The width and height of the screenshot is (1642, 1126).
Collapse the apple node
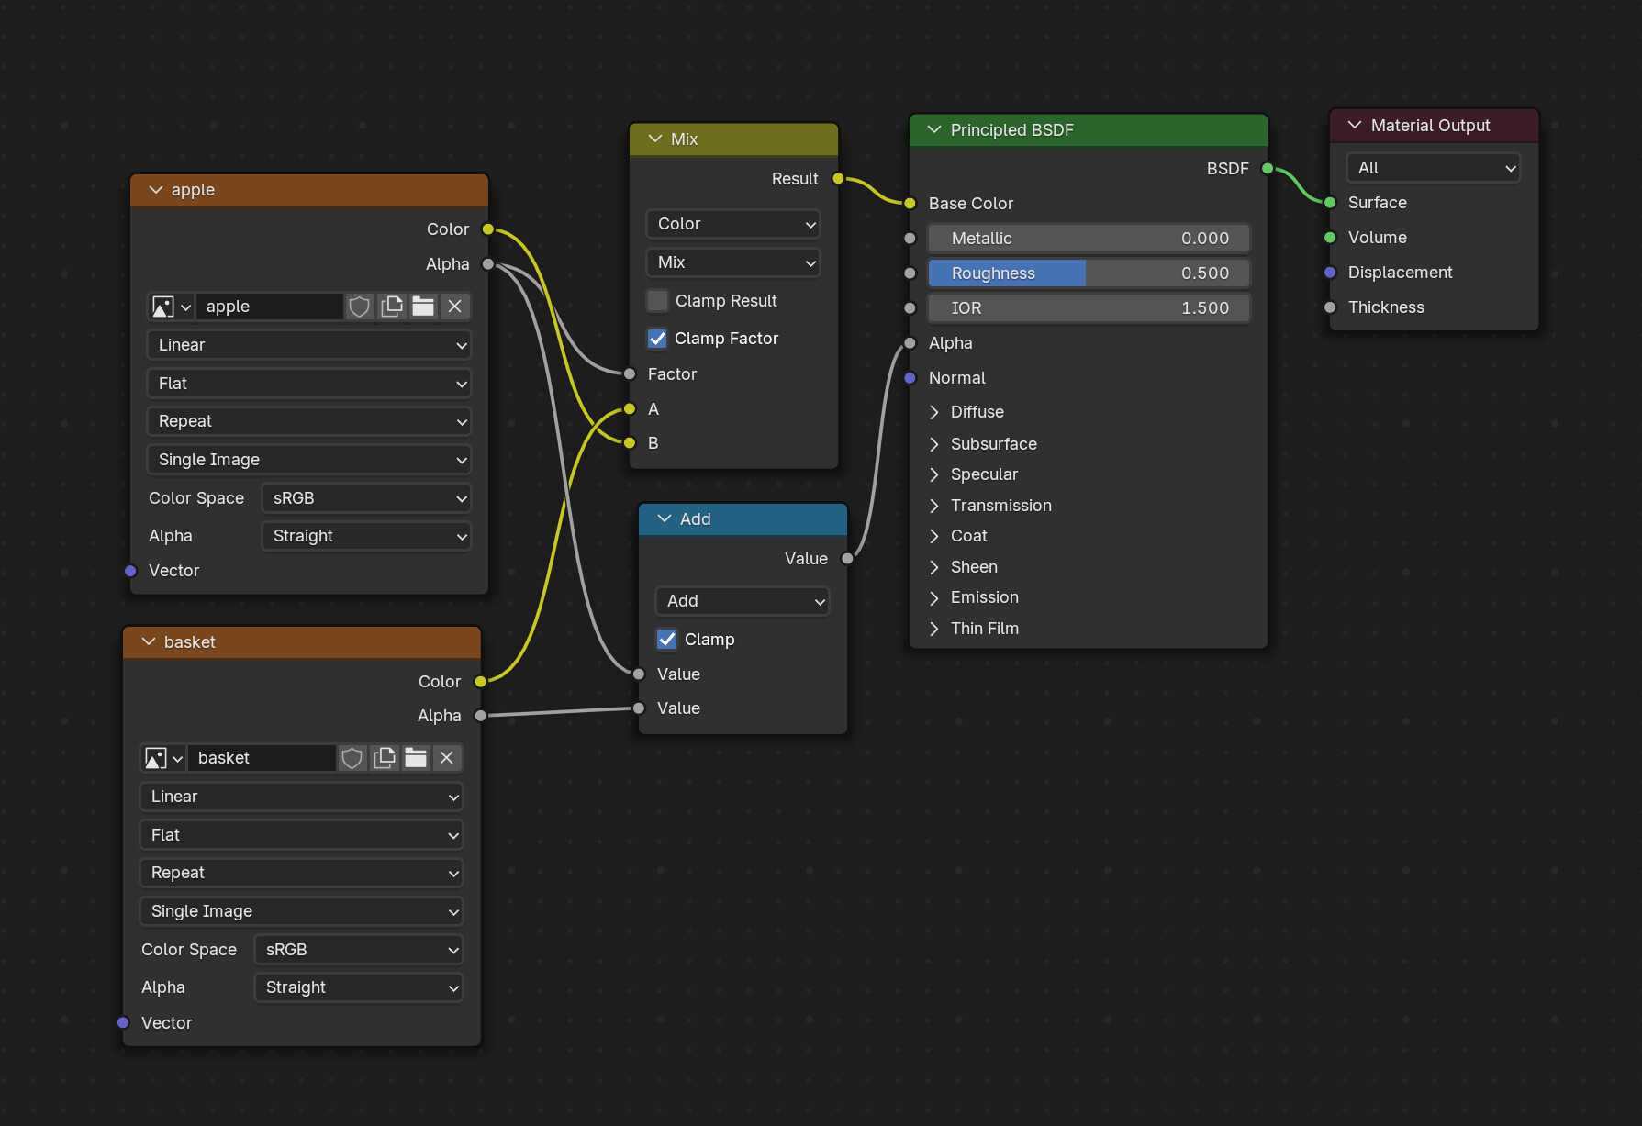click(155, 190)
